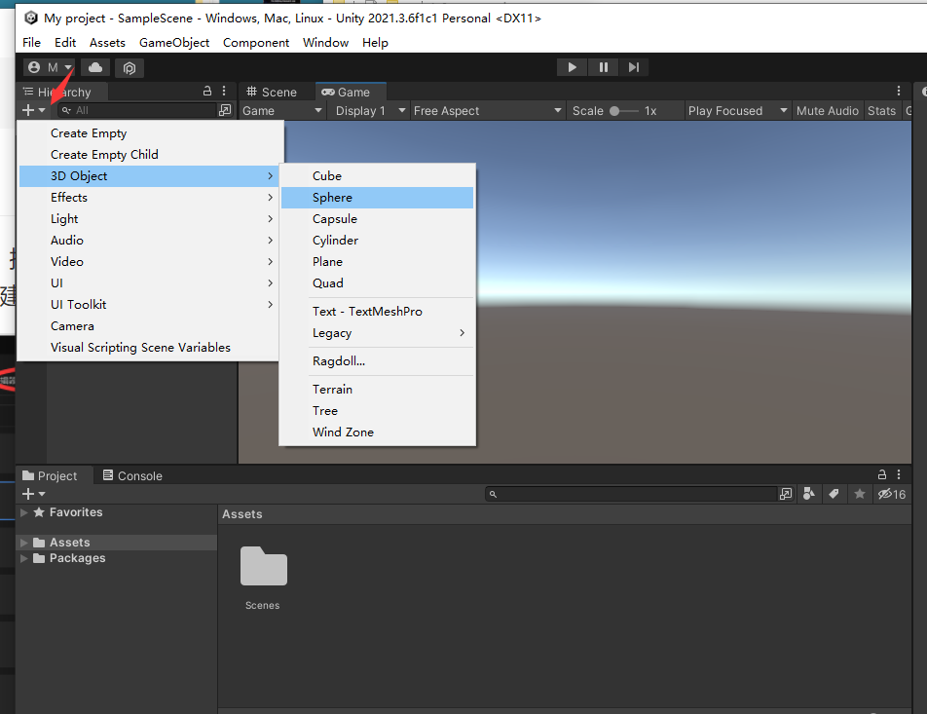This screenshot has width=927, height=714.
Task: Focus the Hierarchy search field
Action: coord(138,110)
